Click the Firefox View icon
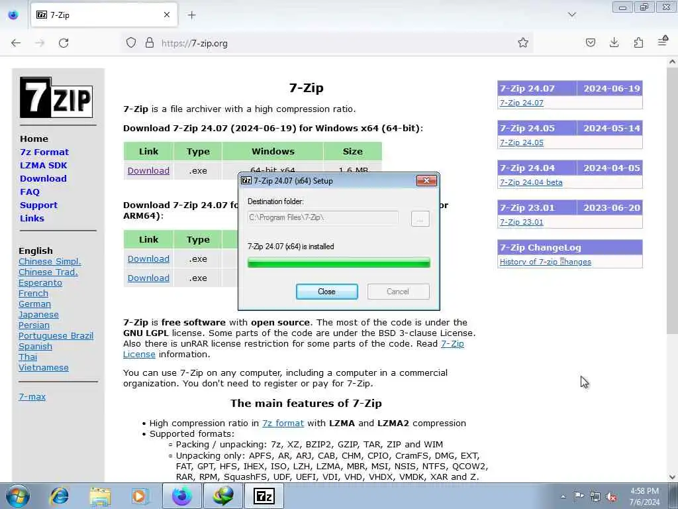 [13, 15]
